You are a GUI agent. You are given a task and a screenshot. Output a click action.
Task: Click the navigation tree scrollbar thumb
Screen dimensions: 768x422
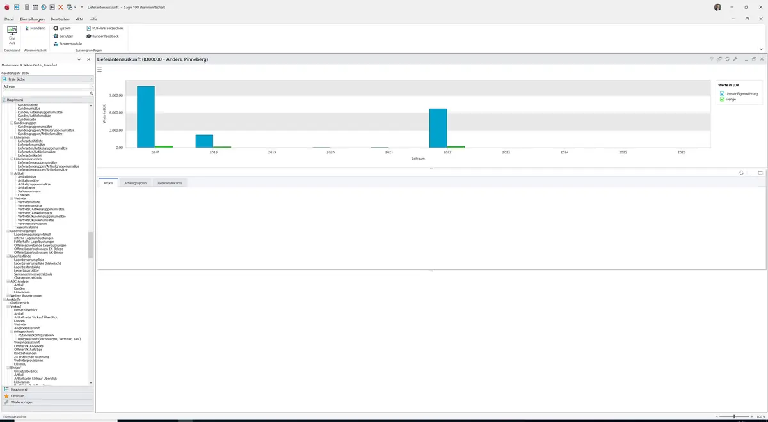pos(91,244)
